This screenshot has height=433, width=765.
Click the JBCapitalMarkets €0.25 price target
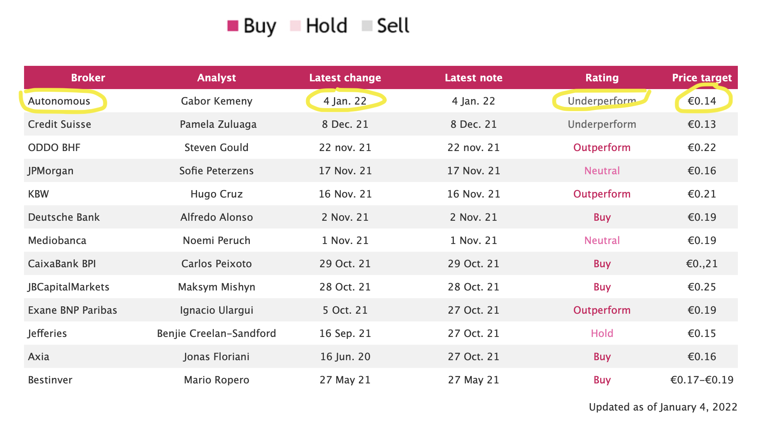702,287
